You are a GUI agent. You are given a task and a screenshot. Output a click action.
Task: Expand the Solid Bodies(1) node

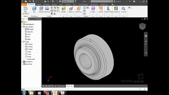point(22,24)
